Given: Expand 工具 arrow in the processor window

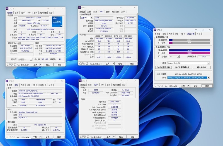Looking at the screenshot, I should (41, 65).
